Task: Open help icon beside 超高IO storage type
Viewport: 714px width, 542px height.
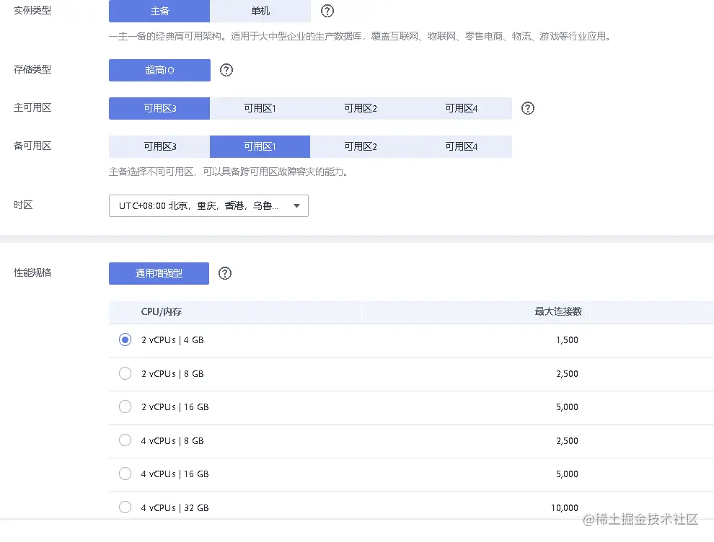Action: 226,70
